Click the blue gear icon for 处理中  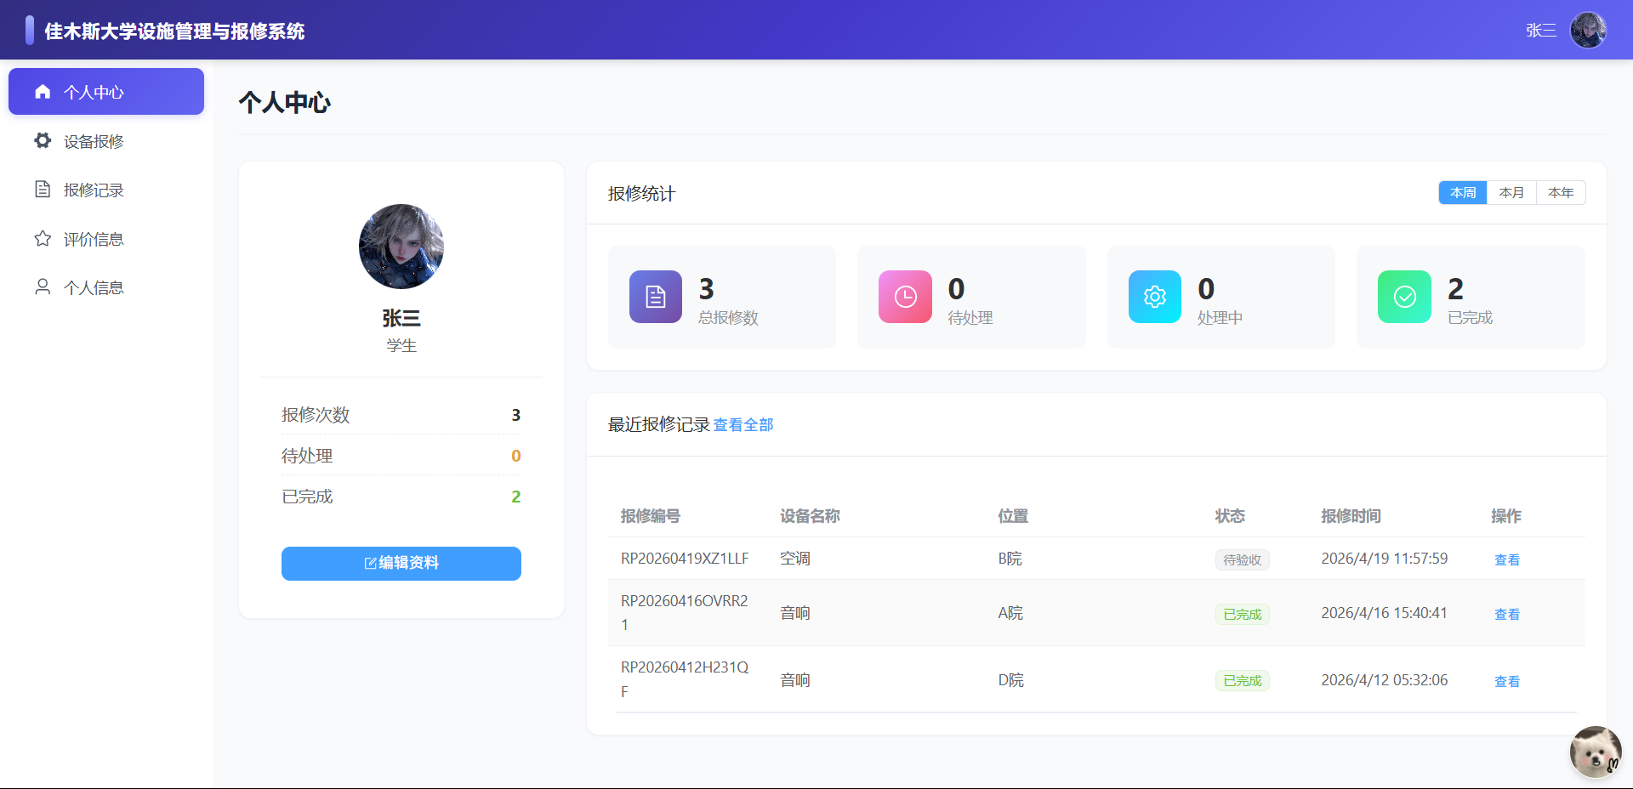pos(1155,297)
